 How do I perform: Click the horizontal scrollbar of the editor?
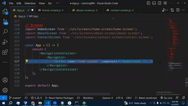click(67, 94)
